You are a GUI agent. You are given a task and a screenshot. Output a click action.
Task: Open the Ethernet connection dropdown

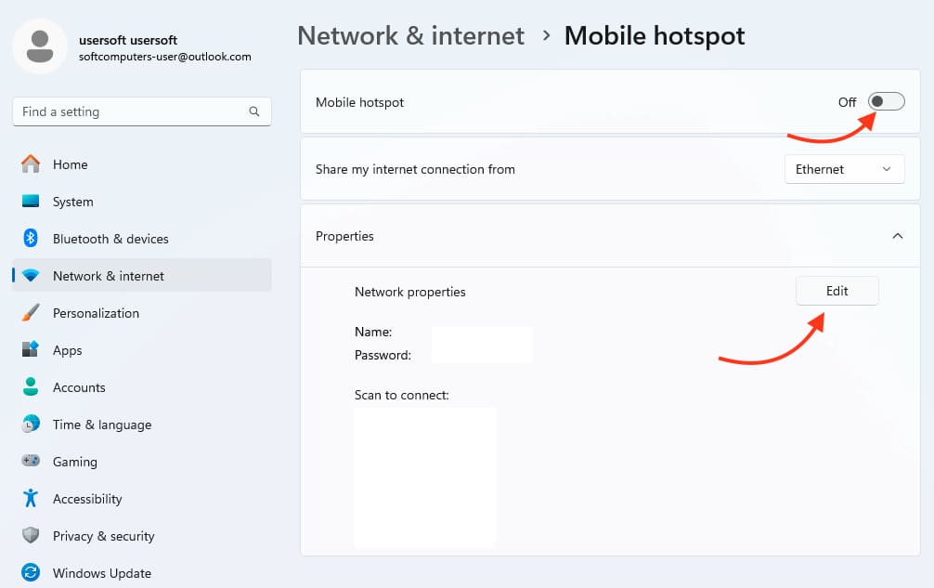(844, 169)
